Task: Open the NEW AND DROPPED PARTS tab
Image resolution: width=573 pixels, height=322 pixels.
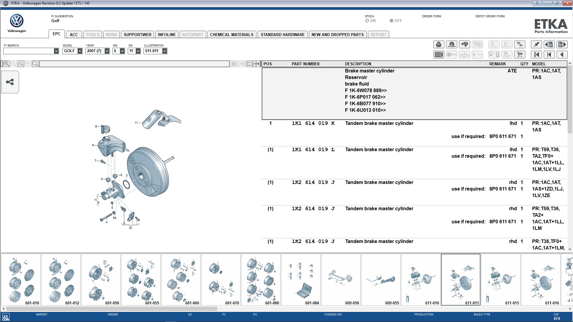Action: [338, 35]
